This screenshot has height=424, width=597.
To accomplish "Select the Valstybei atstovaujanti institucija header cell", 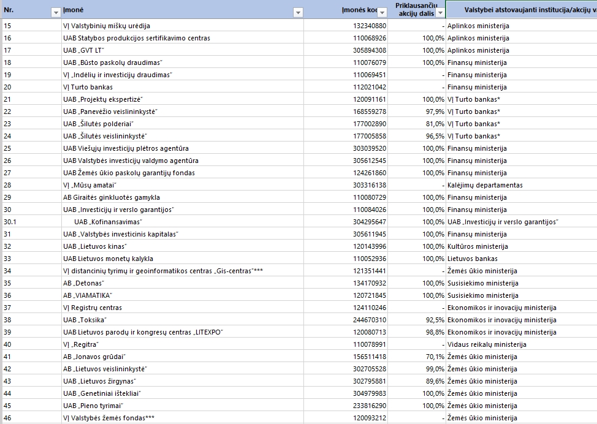I will coord(521,10).
